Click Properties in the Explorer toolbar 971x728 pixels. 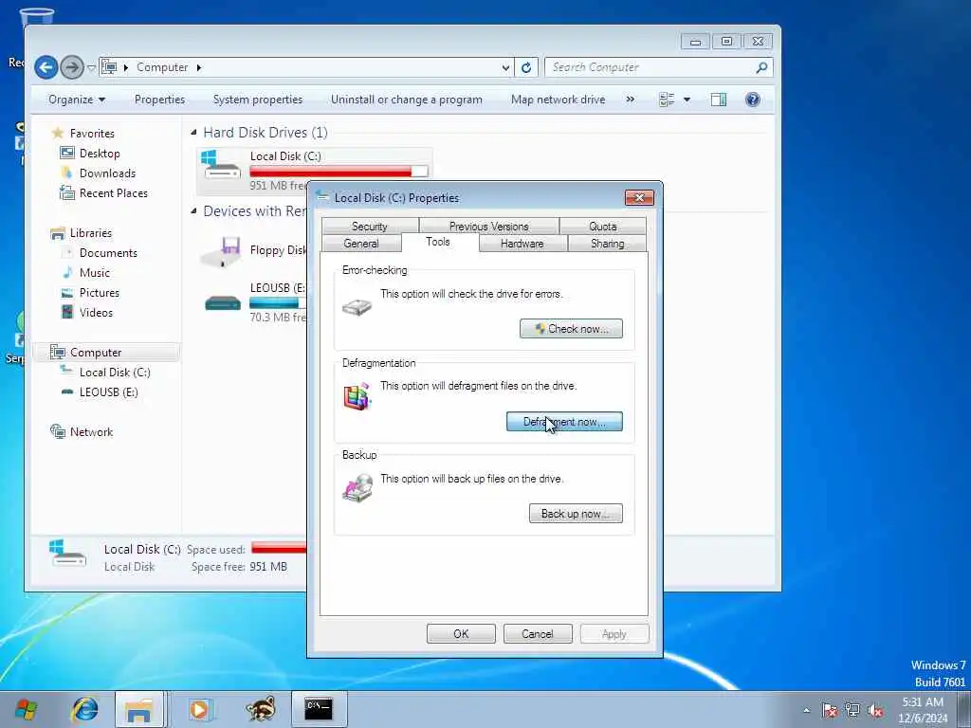click(159, 100)
